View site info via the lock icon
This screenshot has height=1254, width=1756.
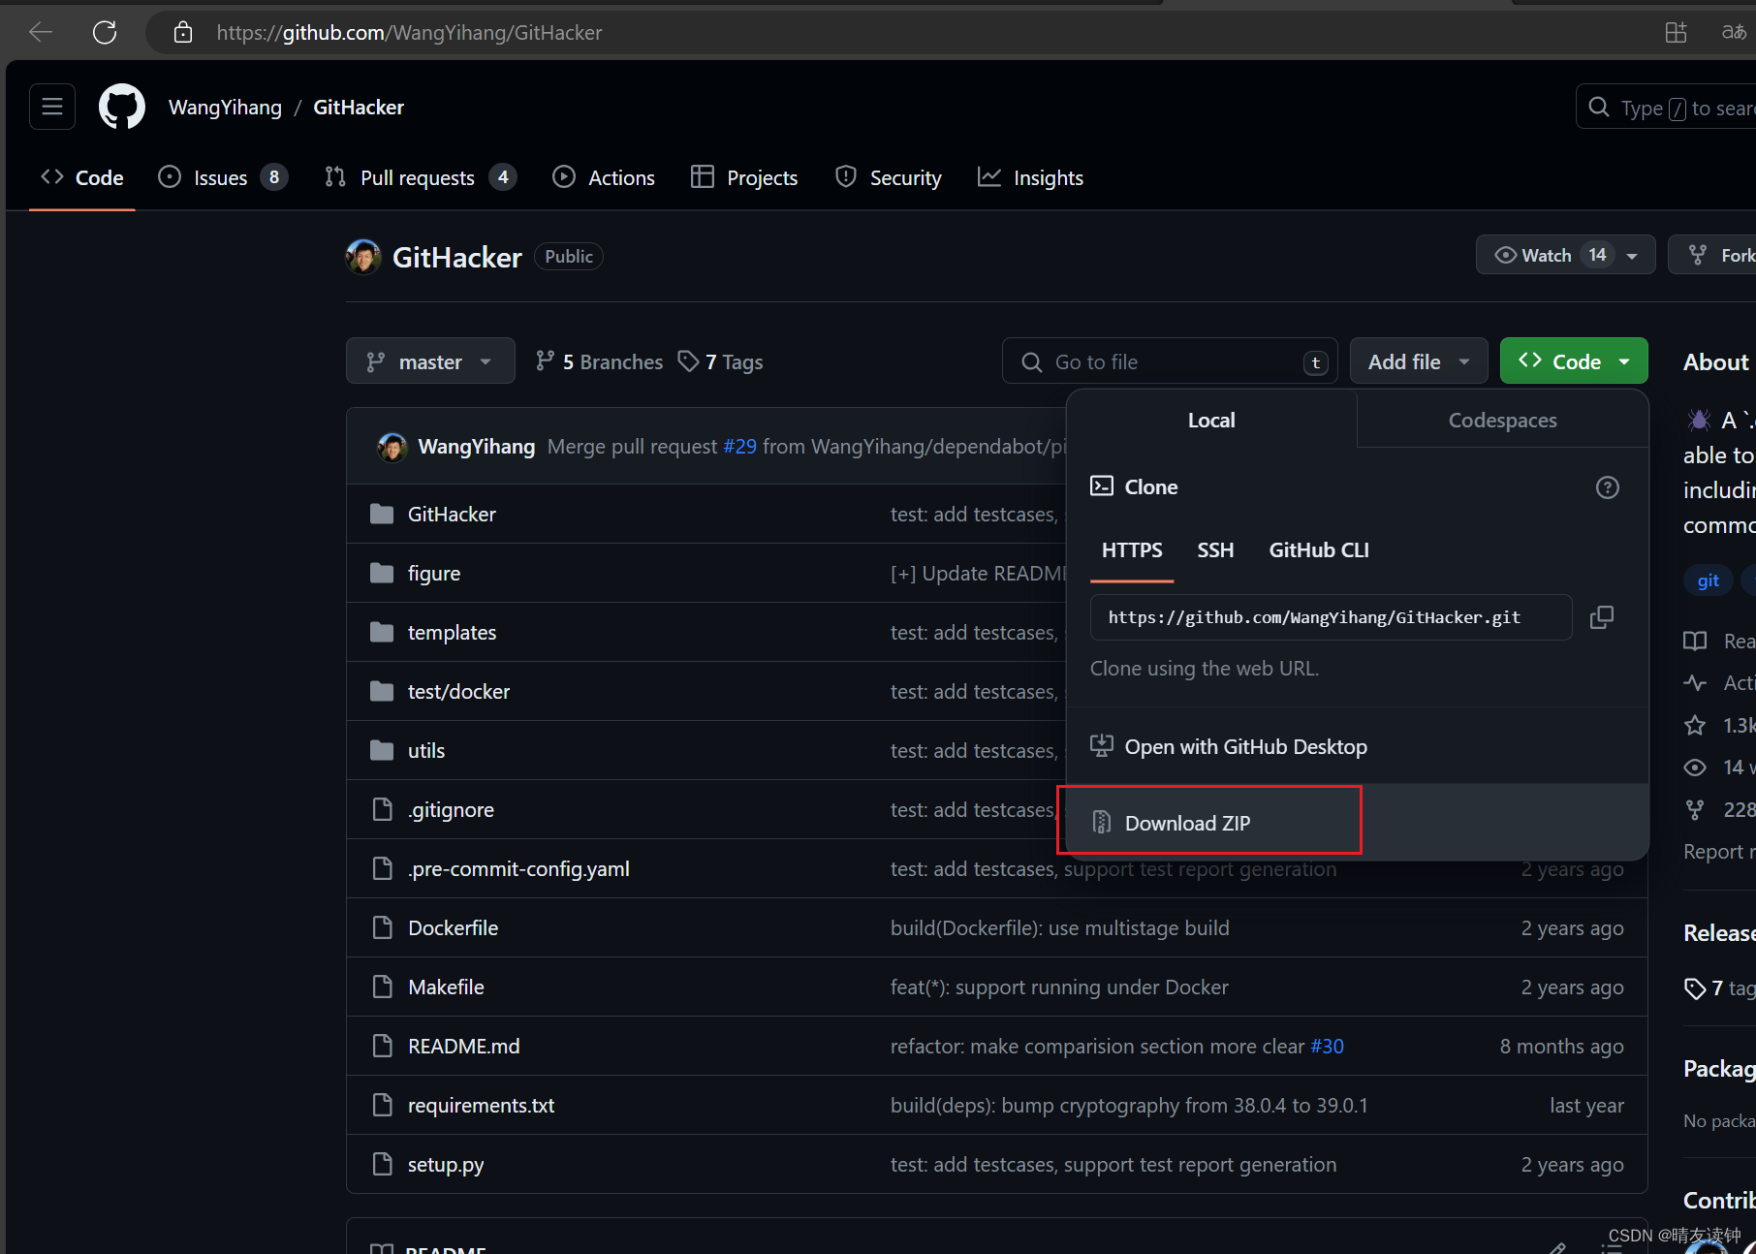[x=182, y=33]
